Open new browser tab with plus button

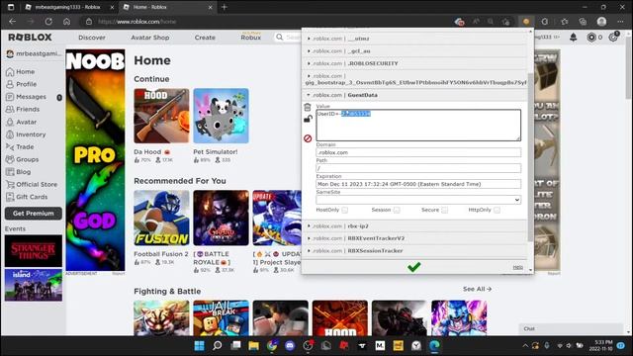tap(225, 7)
